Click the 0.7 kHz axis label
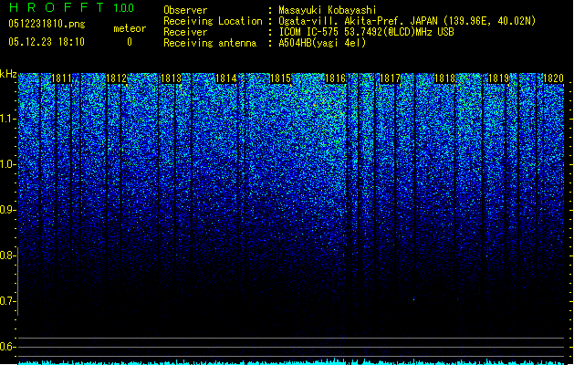The height and width of the screenshot is (365, 574). coord(7,301)
